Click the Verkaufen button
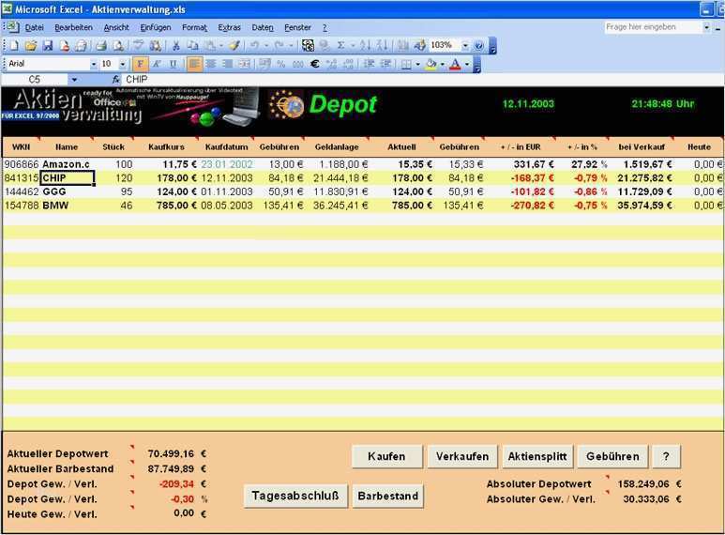Screen dimensions: 725x535 coord(461,456)
